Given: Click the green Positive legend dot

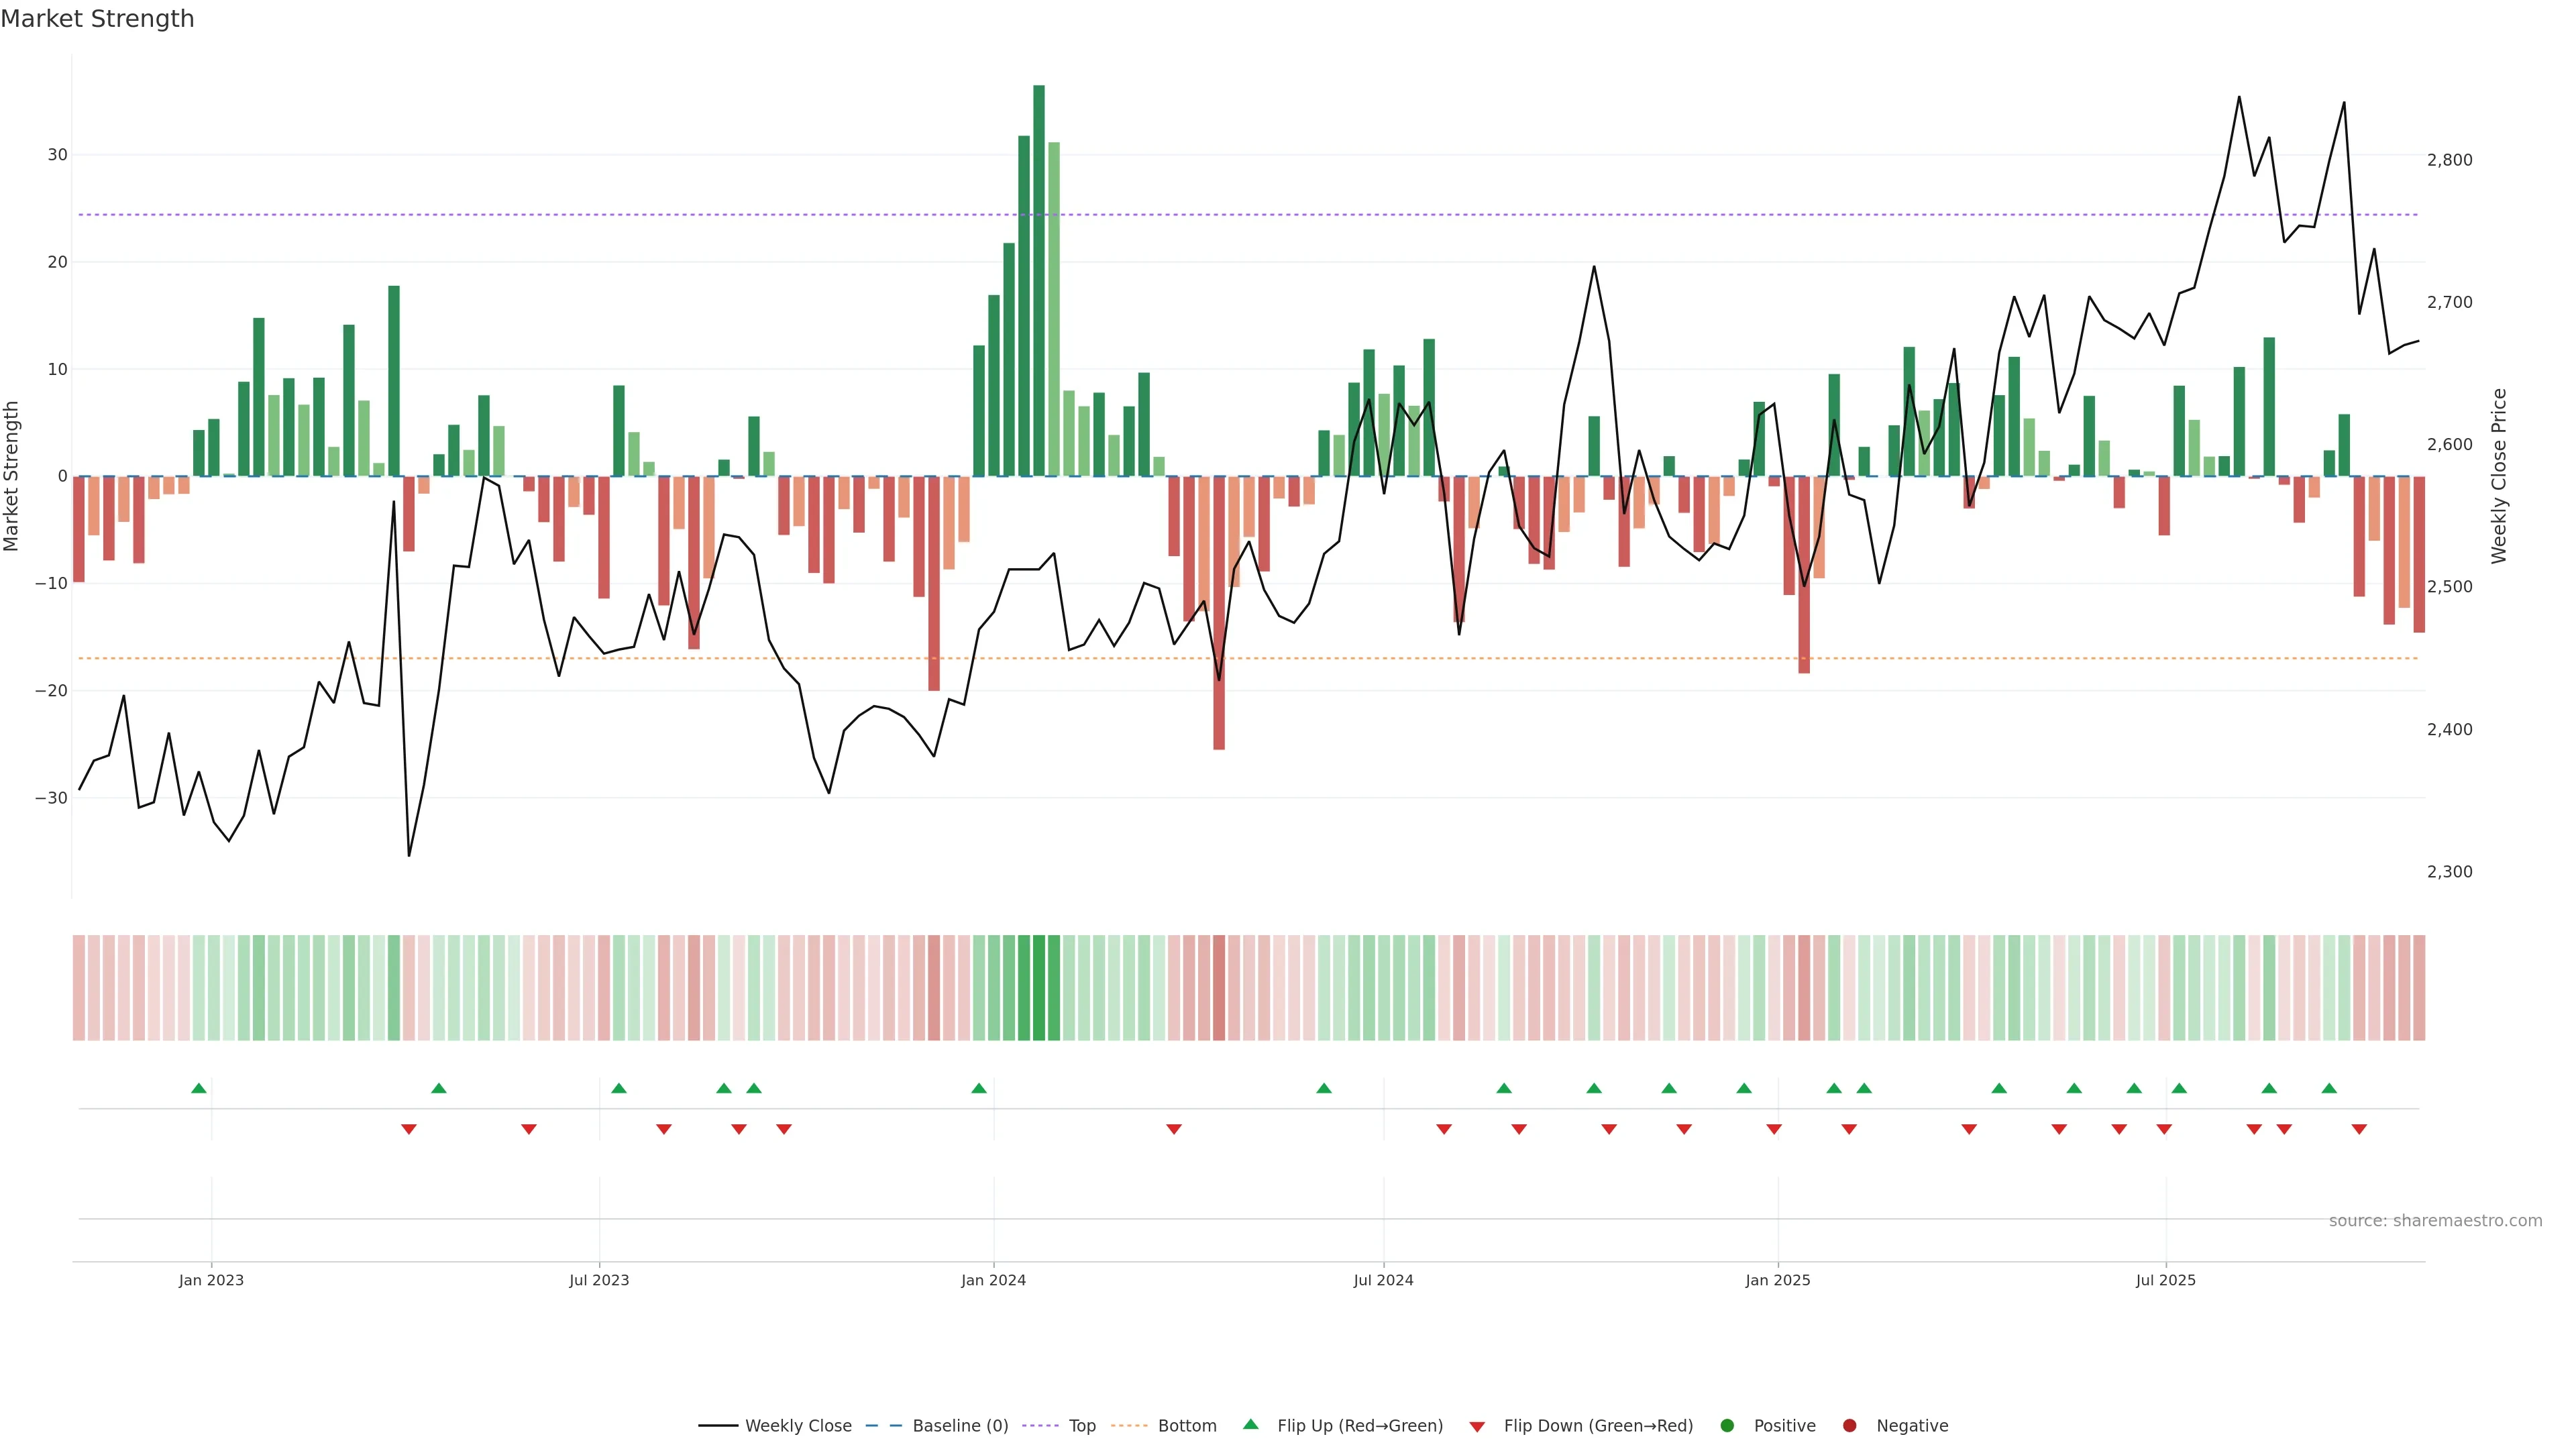Looking at the screenshot, I should [1726, 1425].
